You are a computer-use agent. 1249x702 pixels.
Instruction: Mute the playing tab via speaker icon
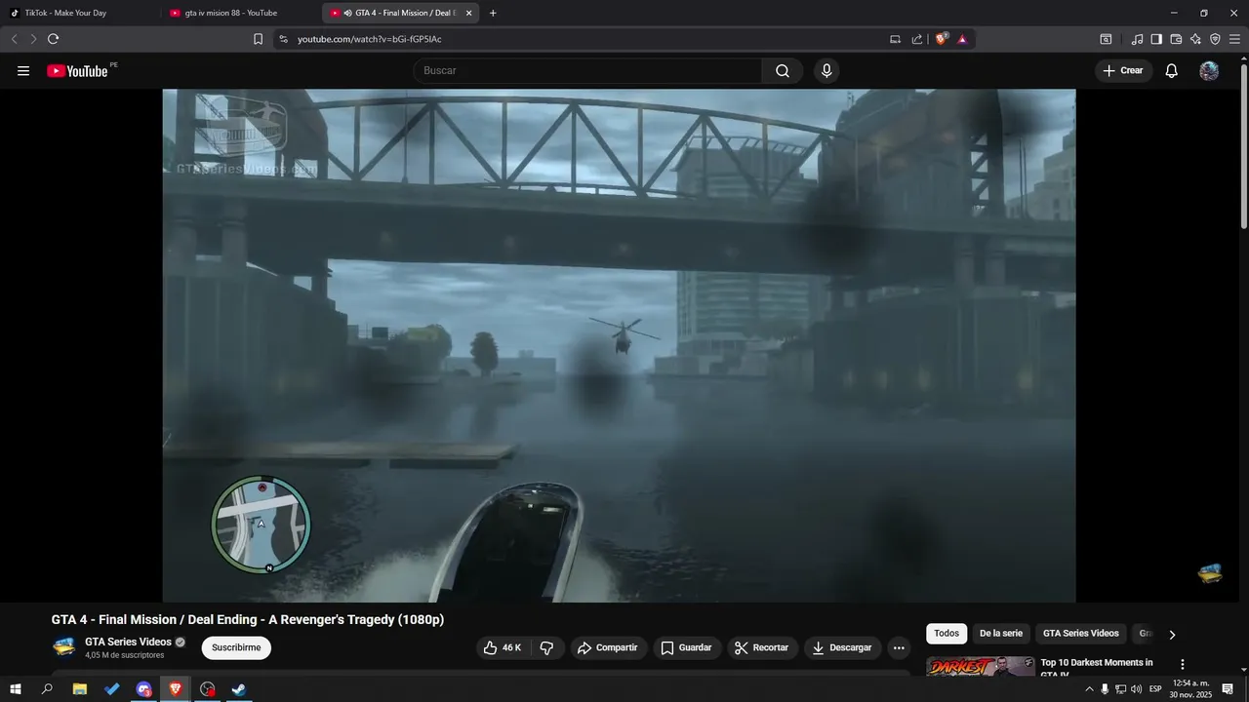tap(347, 13)
